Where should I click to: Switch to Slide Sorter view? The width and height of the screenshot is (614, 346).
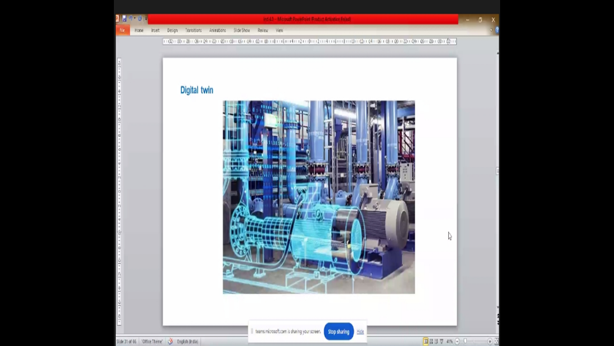click(x=431, y=342)
